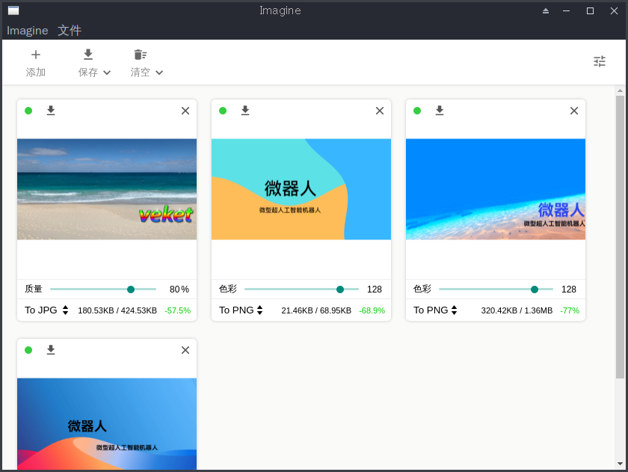Image resolution: width=628 pixels, height=472 pixels.
Task: Click green status dot on cyan-orange card
Action: [x=223, y=111]
